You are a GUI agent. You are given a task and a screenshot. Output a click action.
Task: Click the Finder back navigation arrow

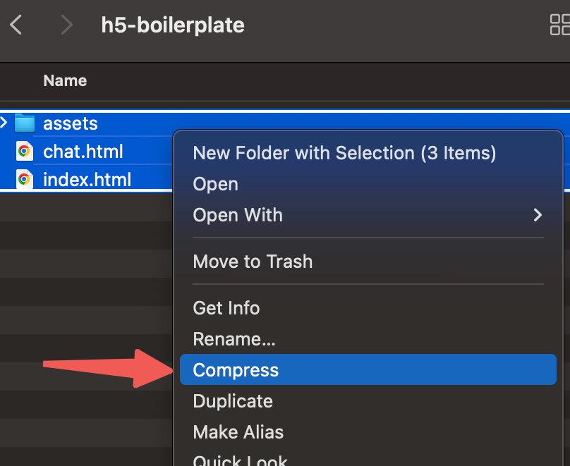pos(16,25)
